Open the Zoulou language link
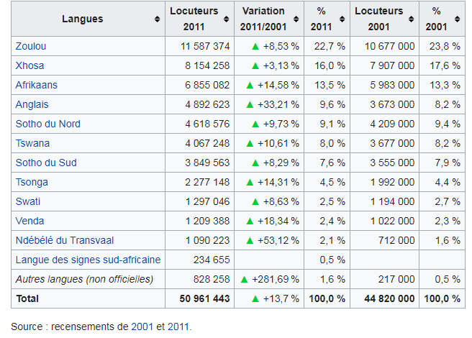The width and height of the screenshot is (472, 338). pos(31,46)
